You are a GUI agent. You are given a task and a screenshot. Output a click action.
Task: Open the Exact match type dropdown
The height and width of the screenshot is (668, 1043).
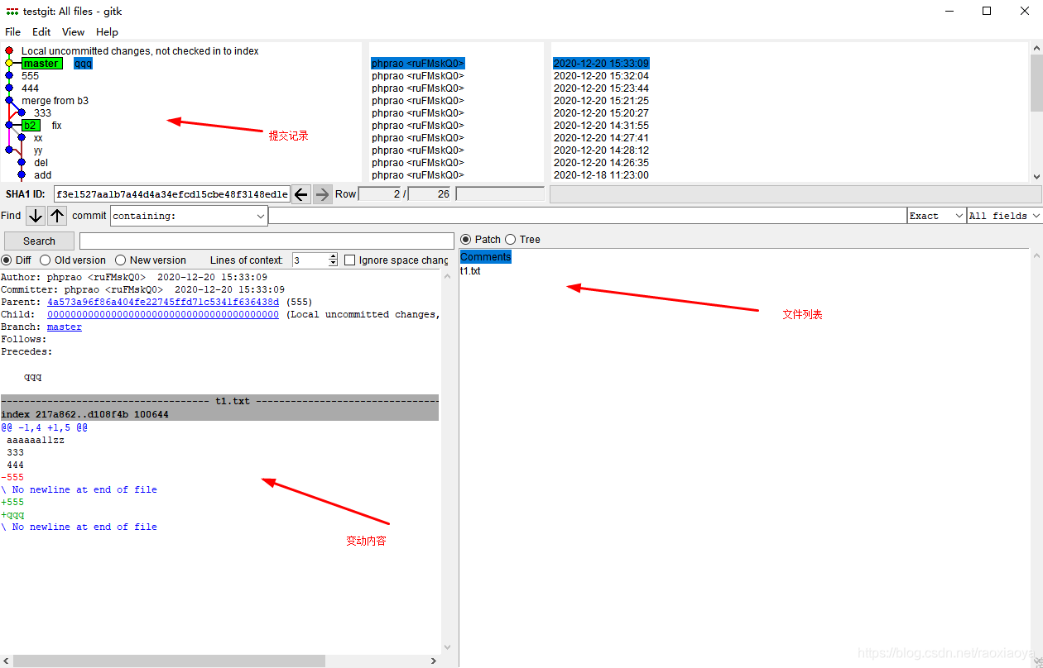click(936, 216)
